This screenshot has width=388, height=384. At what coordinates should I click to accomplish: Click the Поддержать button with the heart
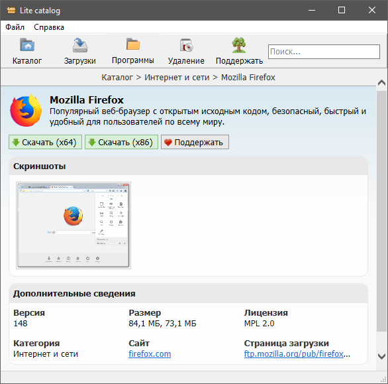pos(195,142)
